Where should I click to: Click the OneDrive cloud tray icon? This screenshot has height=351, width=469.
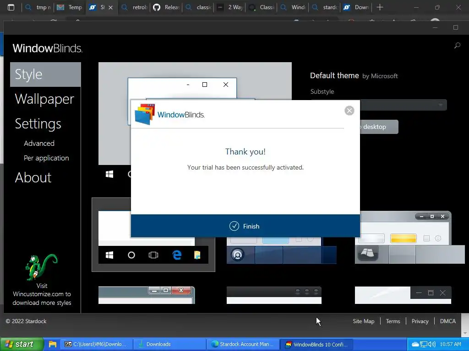[x=415, y=345]
